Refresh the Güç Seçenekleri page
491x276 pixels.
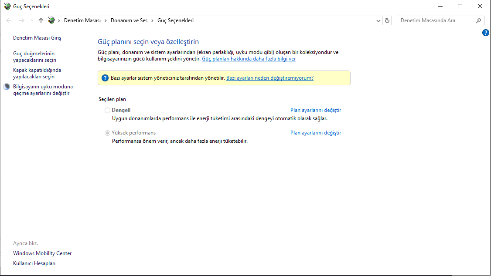coord(387,20)
